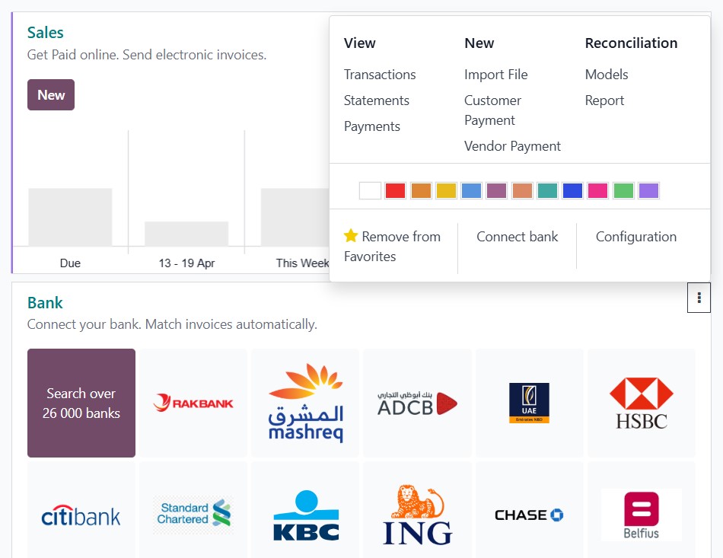Choose the Belfius bank logo
This screenshot has width=723, height=558.
pyautogui.click(x=642, y=515)
